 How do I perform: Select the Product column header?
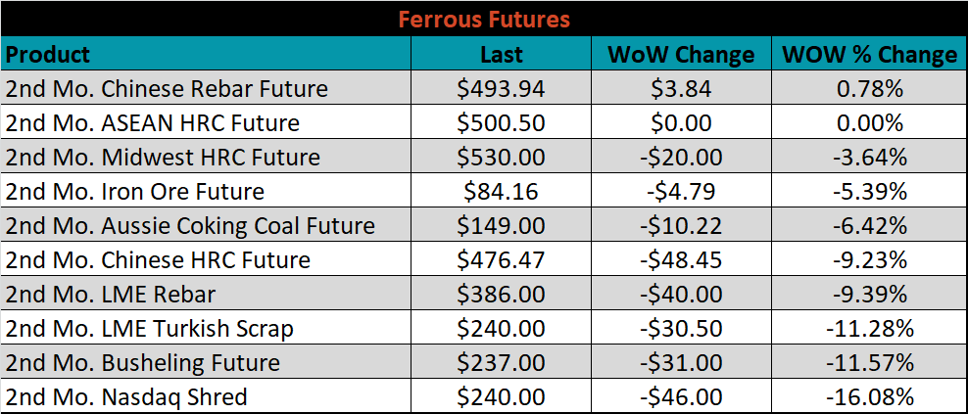206,54
